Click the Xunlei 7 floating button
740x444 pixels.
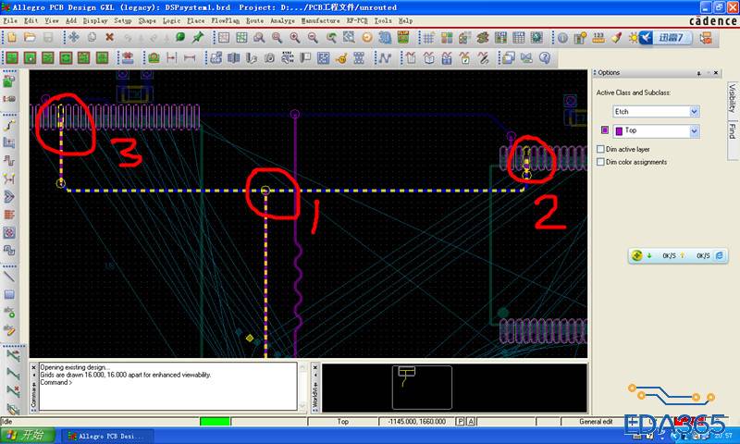tap(665, 38)
